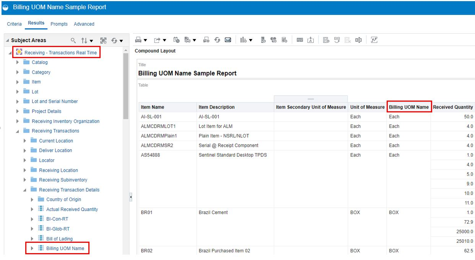This screenshot has height=260, width=475.
Task: Expand the Catalog folder
Action: coord(18,62)
